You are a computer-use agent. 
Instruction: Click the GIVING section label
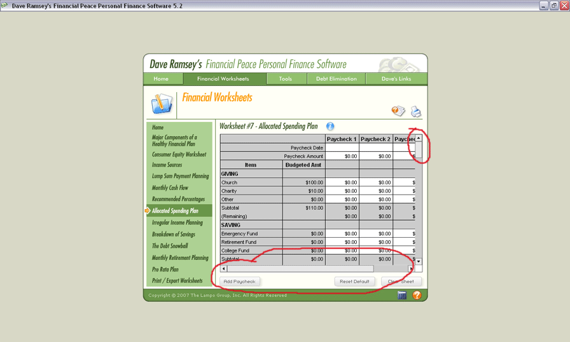pyautogui.click(x=230, y=174)
